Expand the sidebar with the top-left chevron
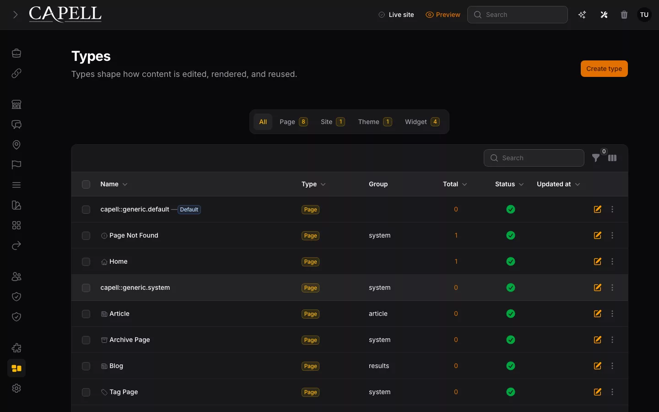 (x=16, y=15)
